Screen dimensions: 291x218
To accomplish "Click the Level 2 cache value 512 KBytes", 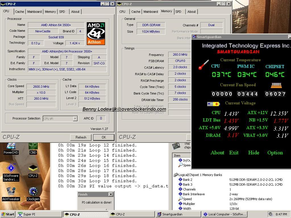I will pos(92,98).
